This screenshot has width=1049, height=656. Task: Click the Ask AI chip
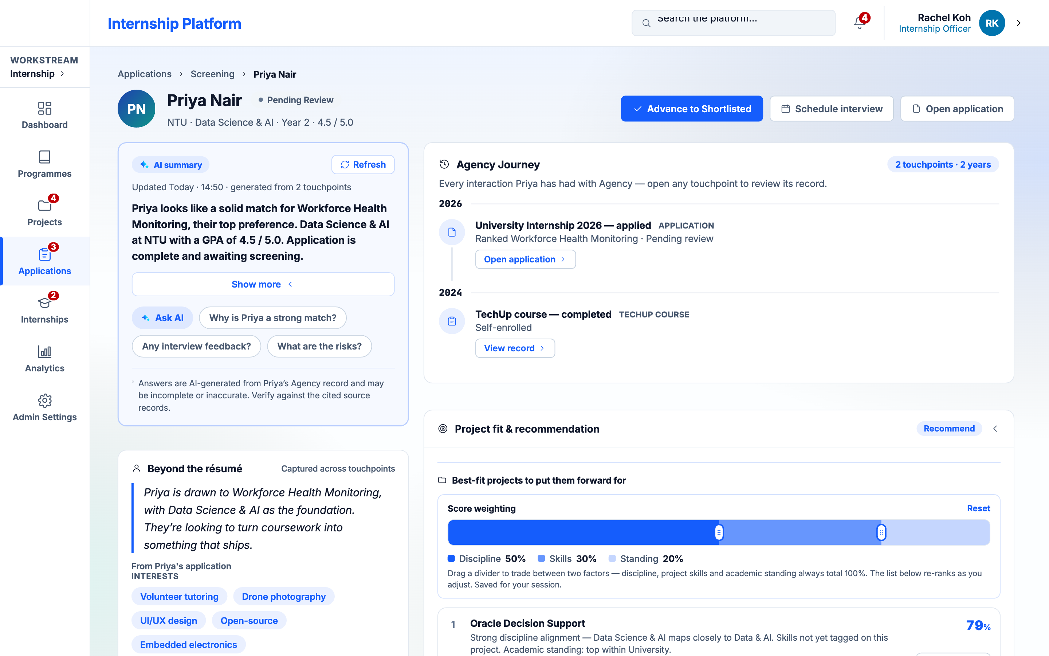click(162, 317)
